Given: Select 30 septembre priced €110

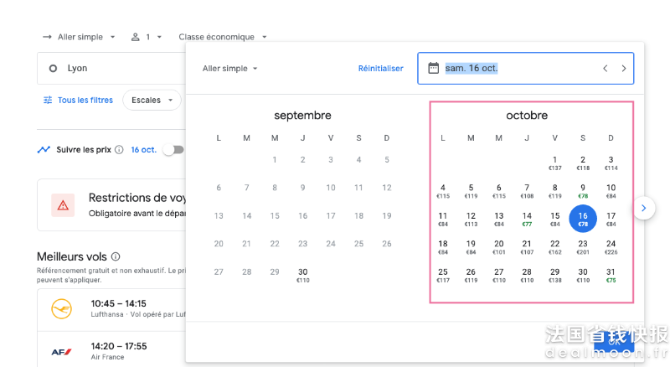Looking at the screenshot, I should point(303,275).
